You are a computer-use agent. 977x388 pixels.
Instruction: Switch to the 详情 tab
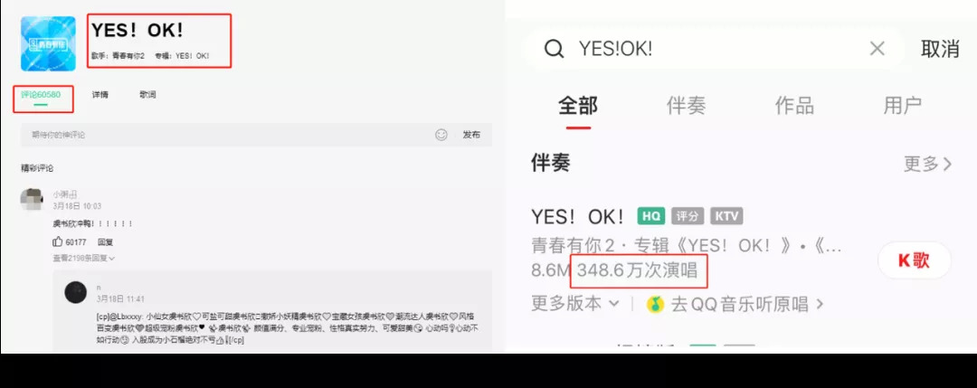click(x=100, y=95)
